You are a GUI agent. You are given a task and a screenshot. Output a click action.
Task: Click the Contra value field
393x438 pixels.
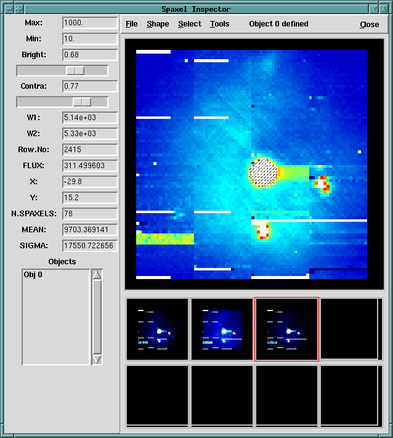coord(90,86)
